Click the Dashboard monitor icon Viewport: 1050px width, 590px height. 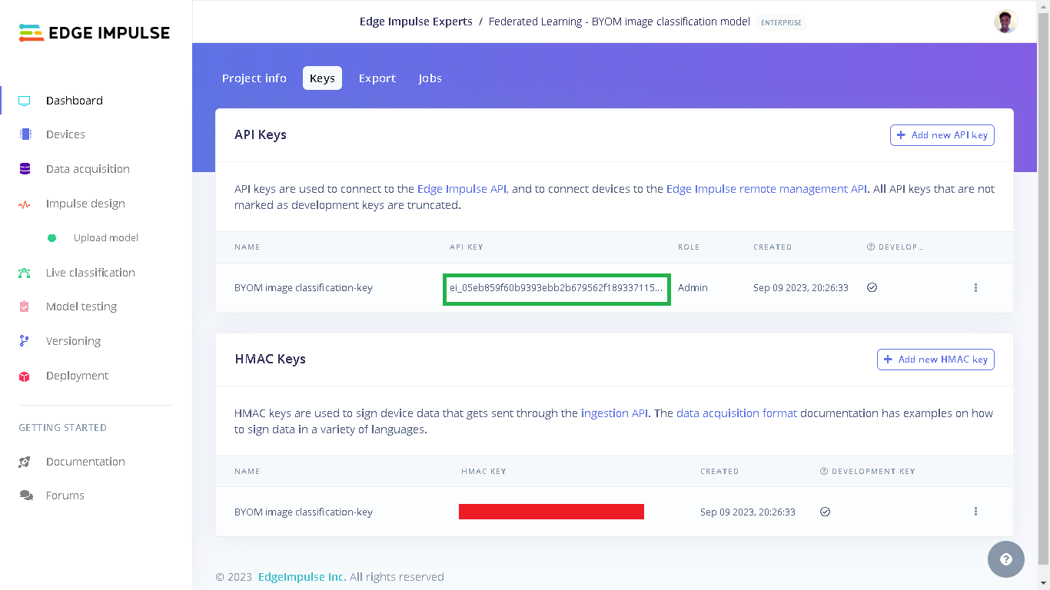25,101
